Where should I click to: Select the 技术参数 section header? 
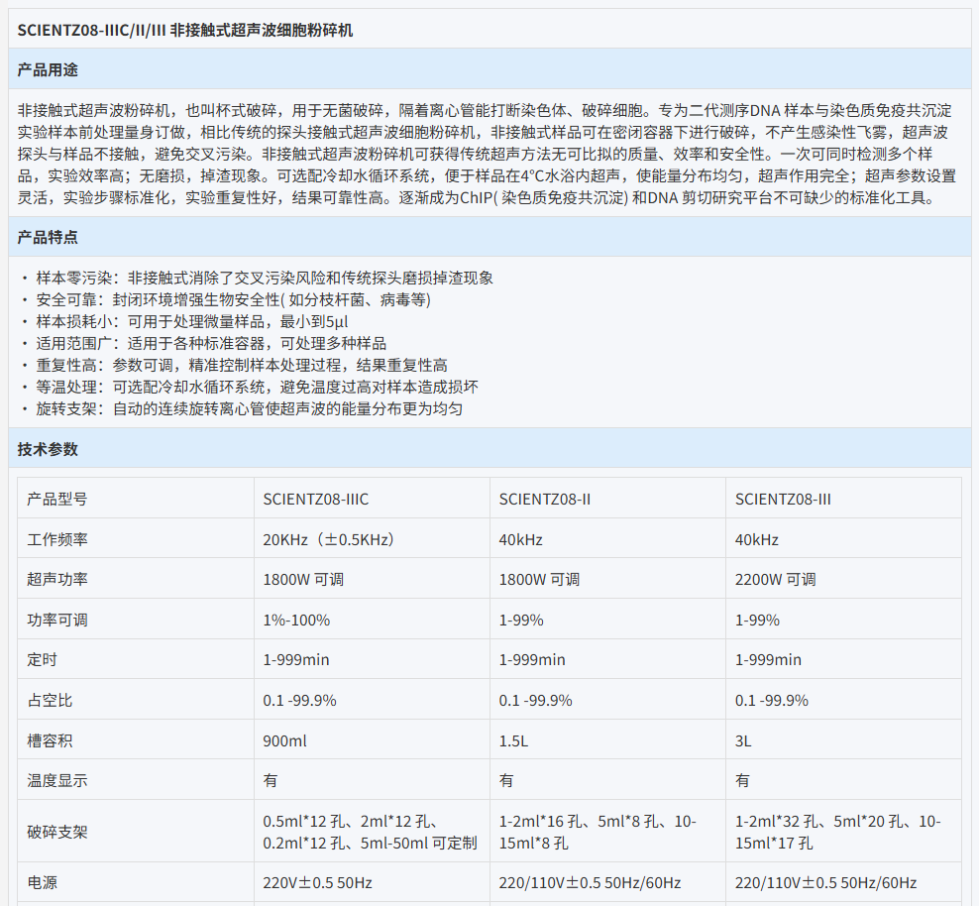(48, 449)
